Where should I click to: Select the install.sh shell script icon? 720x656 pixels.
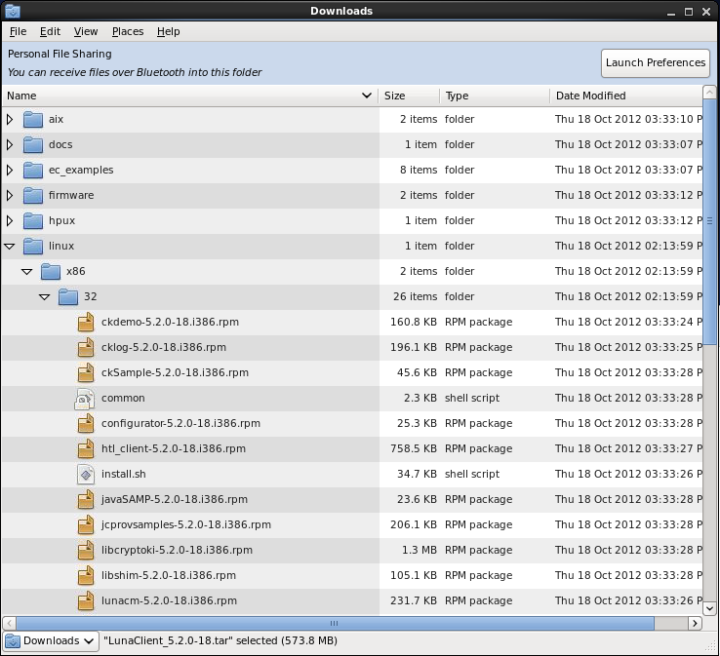87,474
